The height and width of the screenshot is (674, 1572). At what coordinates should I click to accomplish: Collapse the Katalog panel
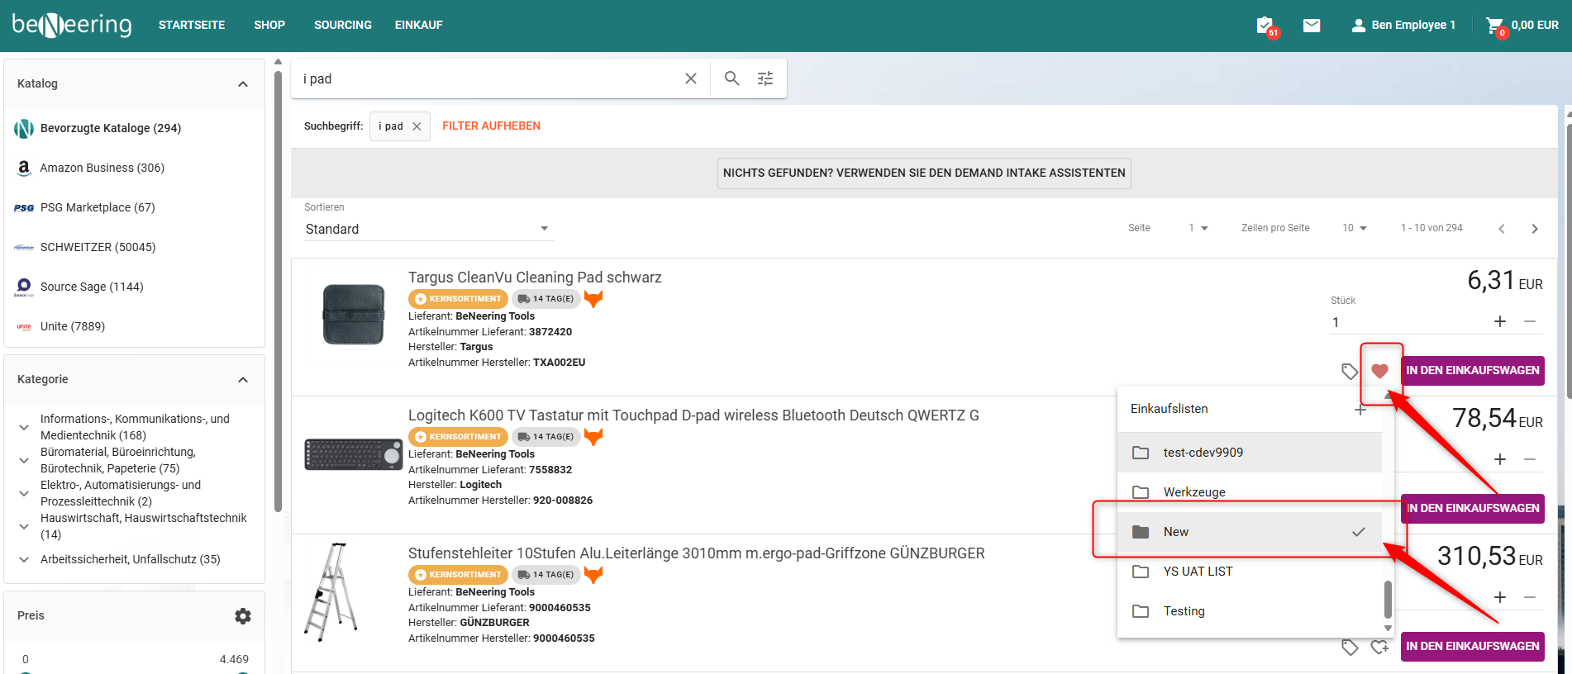point(242,84)
